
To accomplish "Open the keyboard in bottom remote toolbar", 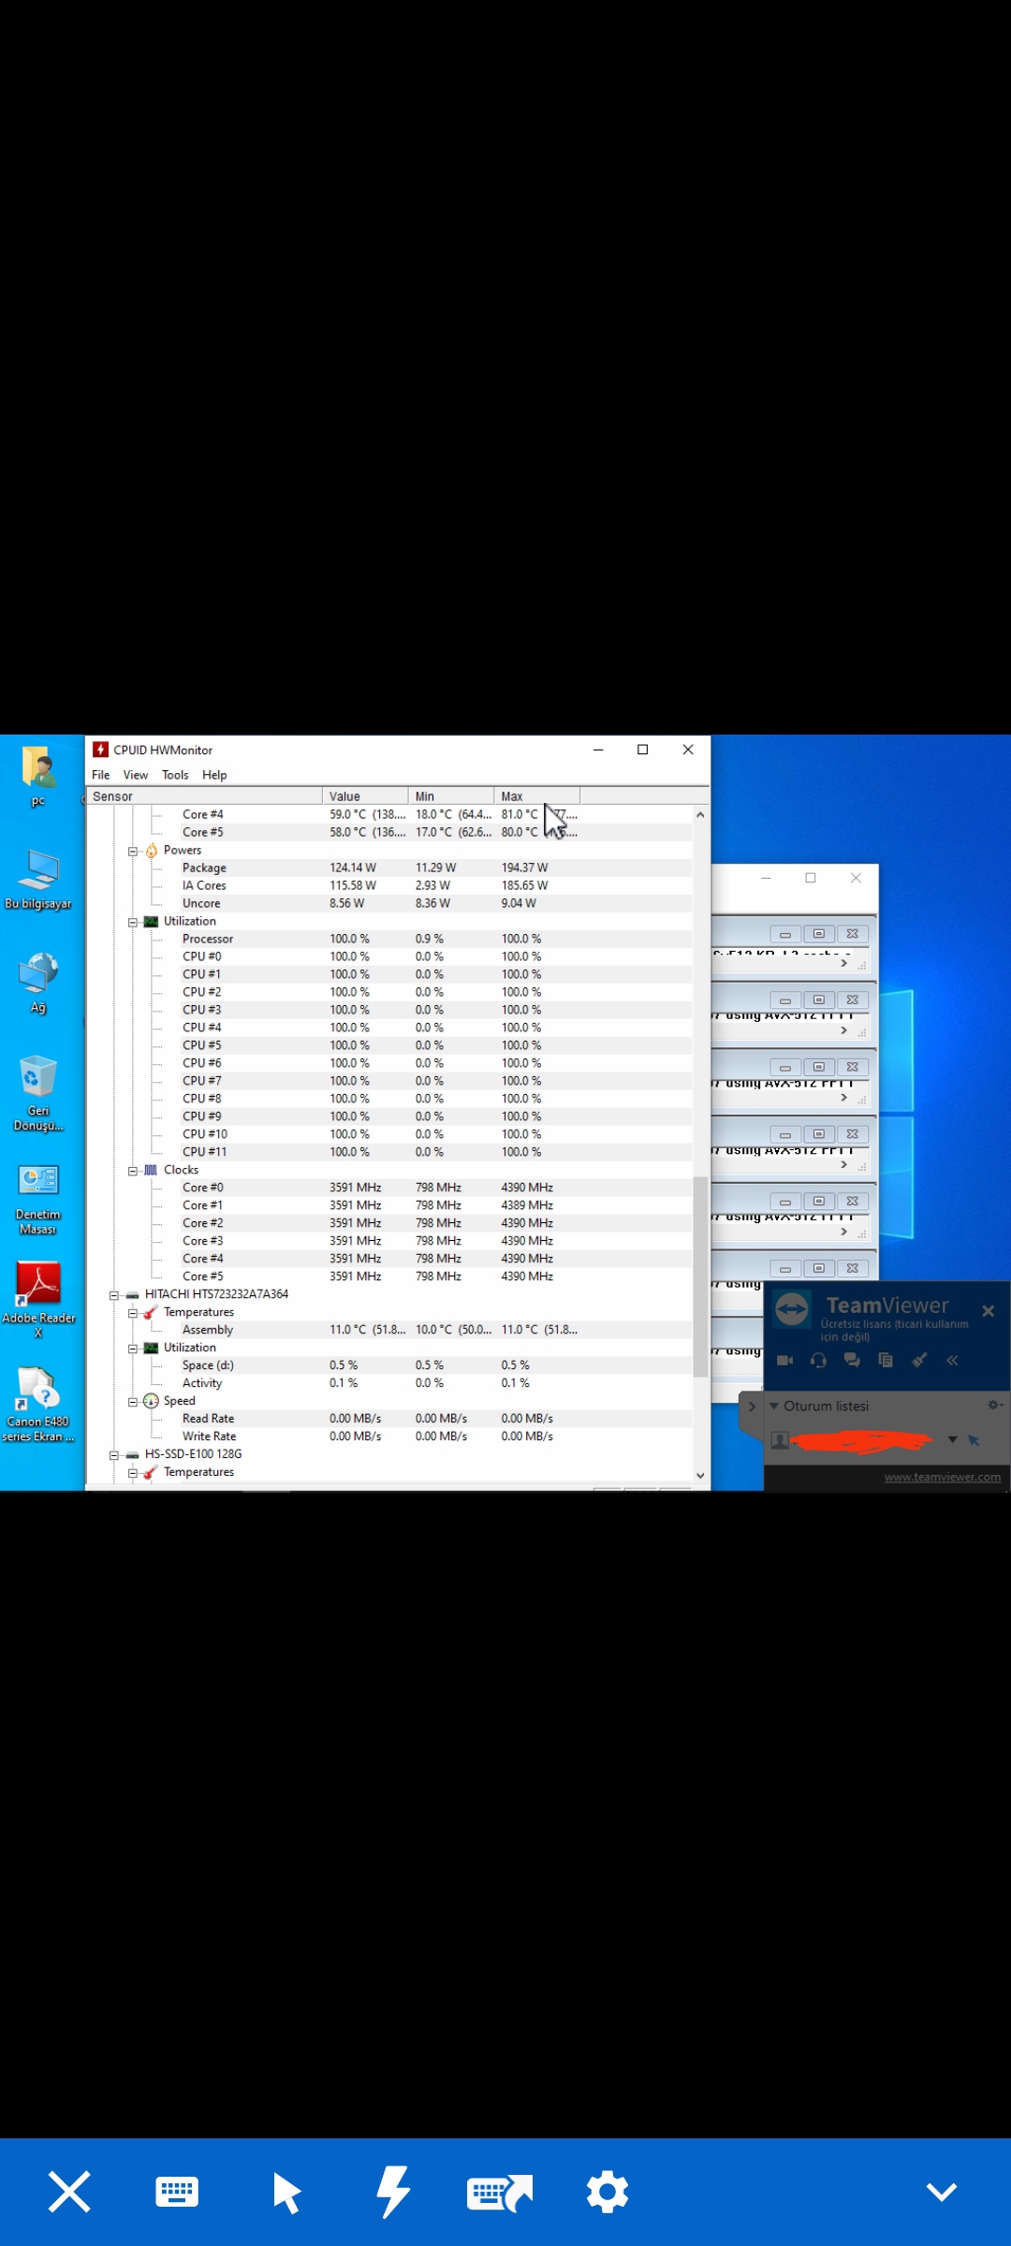I will 176,2192.
